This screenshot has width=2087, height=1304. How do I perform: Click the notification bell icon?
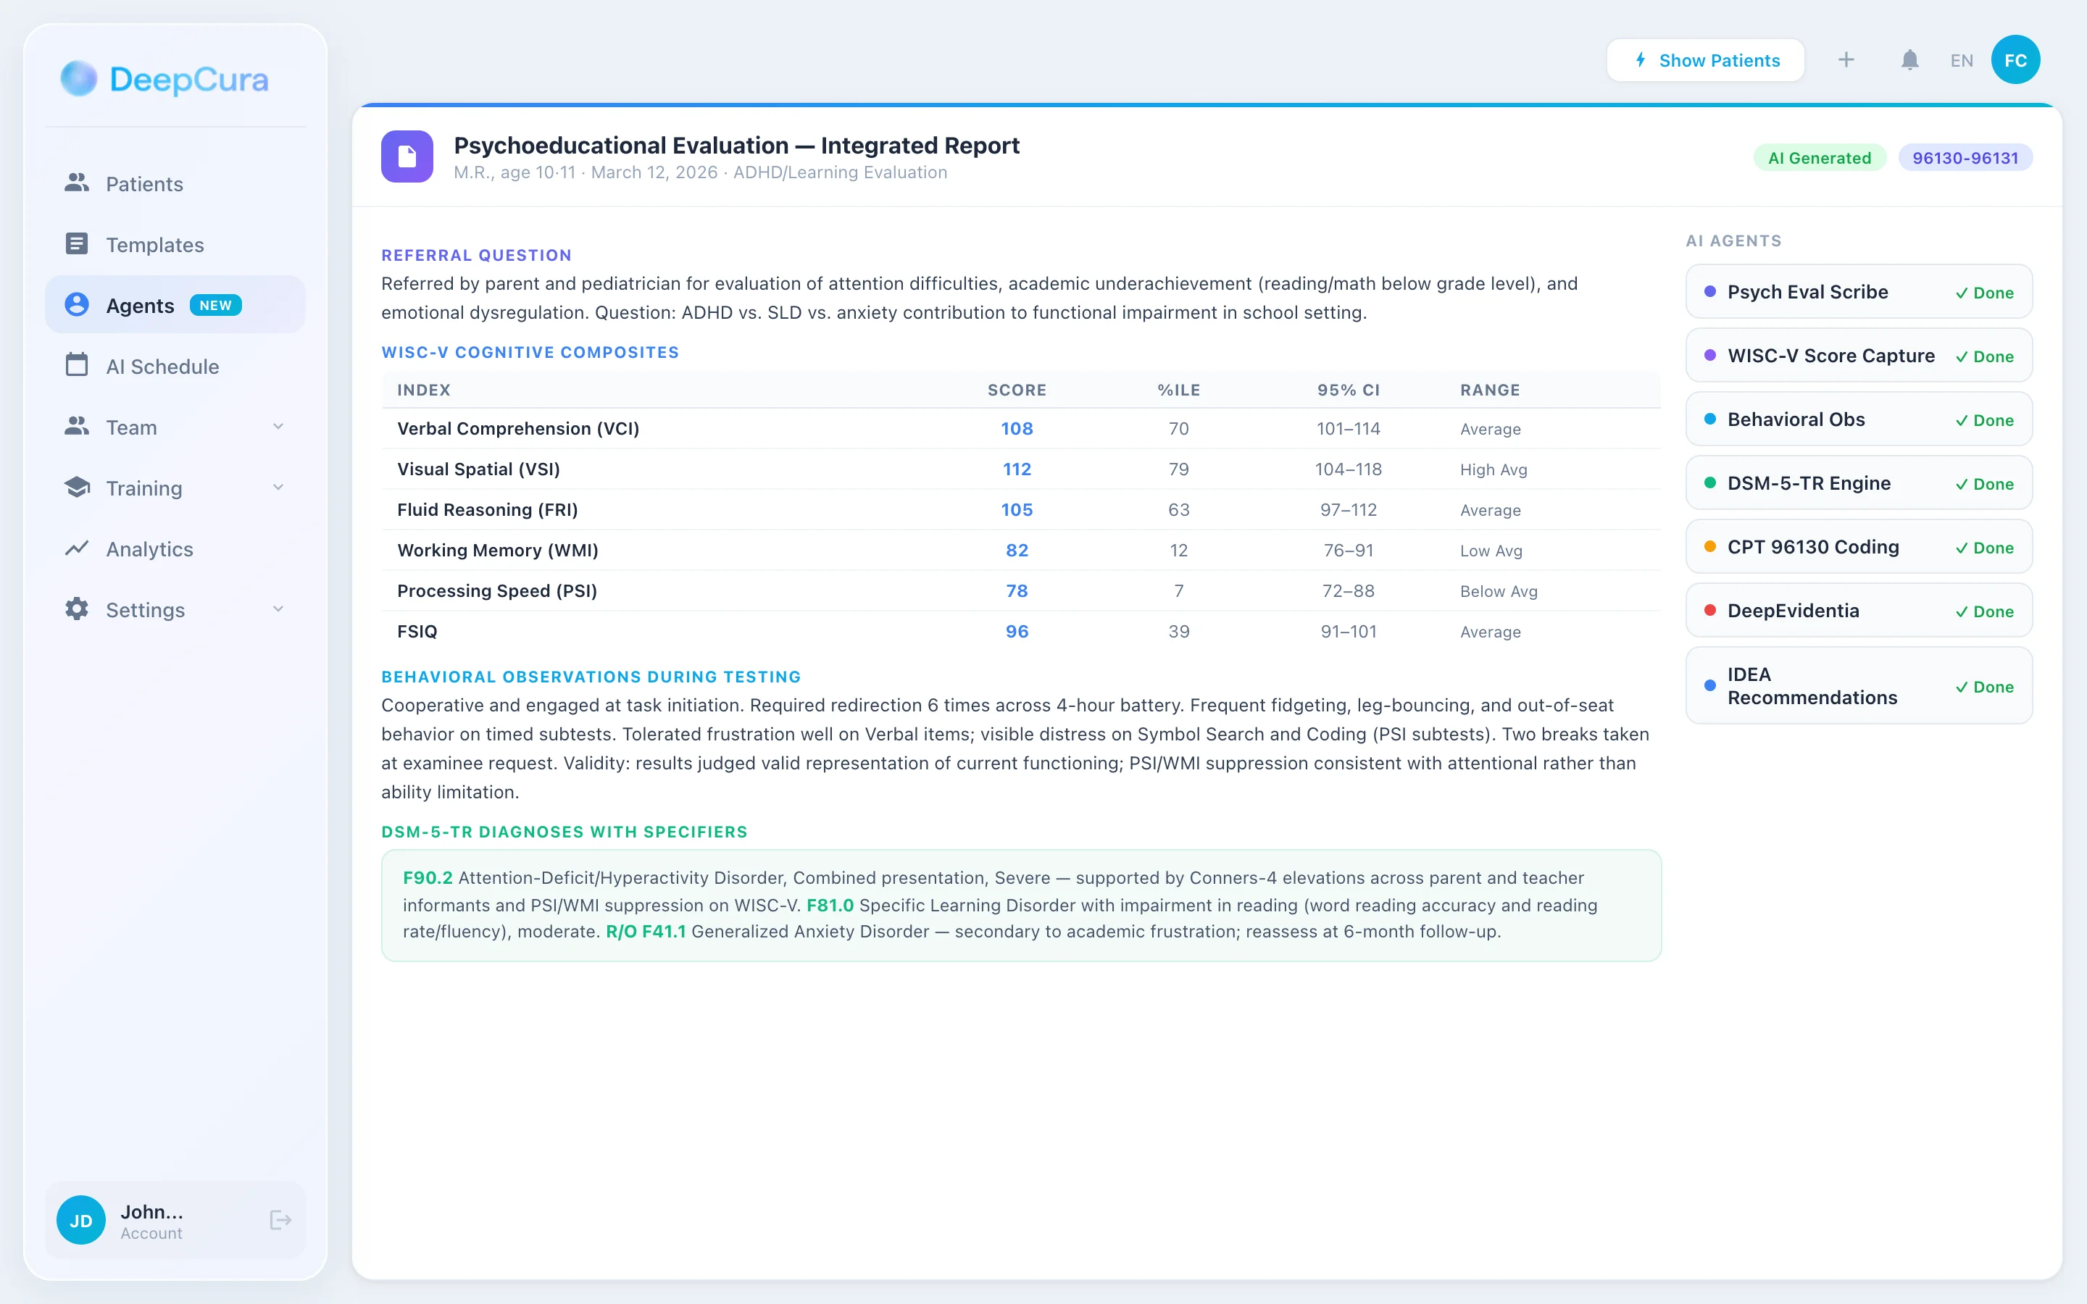[x=1909, y=60]
